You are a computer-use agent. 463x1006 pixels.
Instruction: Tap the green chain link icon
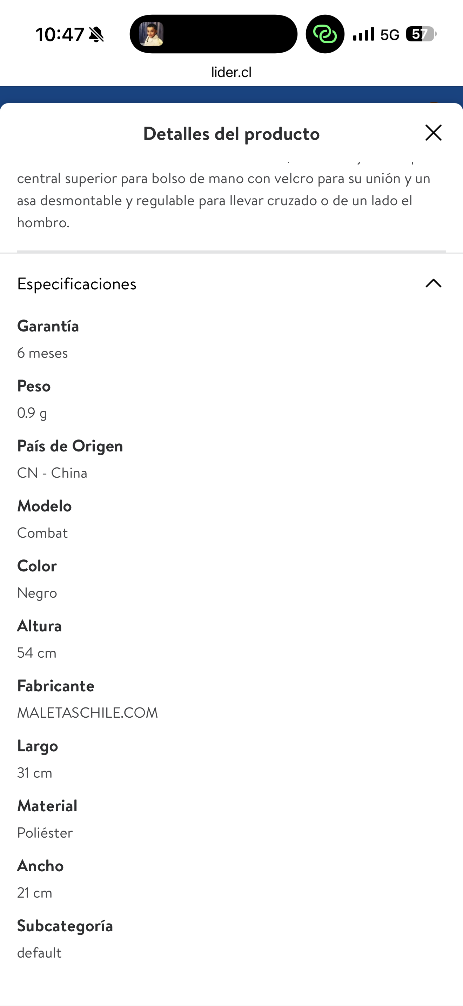coord(325,34)
